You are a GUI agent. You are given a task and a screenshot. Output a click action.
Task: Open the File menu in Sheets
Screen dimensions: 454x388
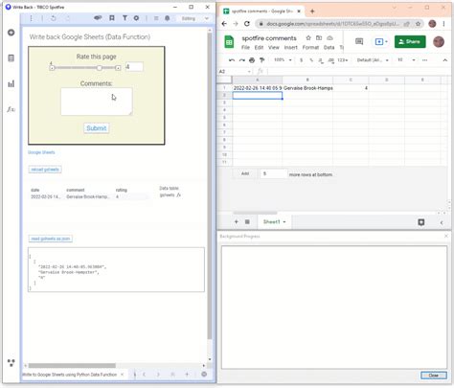pos(245,48)
